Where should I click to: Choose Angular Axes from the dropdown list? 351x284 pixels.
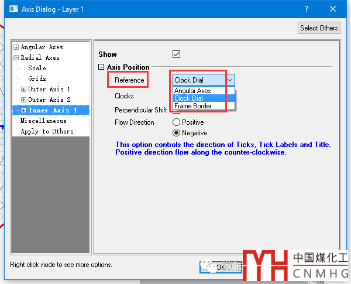[x=192, y=91]
